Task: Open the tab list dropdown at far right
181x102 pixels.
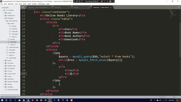Action: coord(179,7)
